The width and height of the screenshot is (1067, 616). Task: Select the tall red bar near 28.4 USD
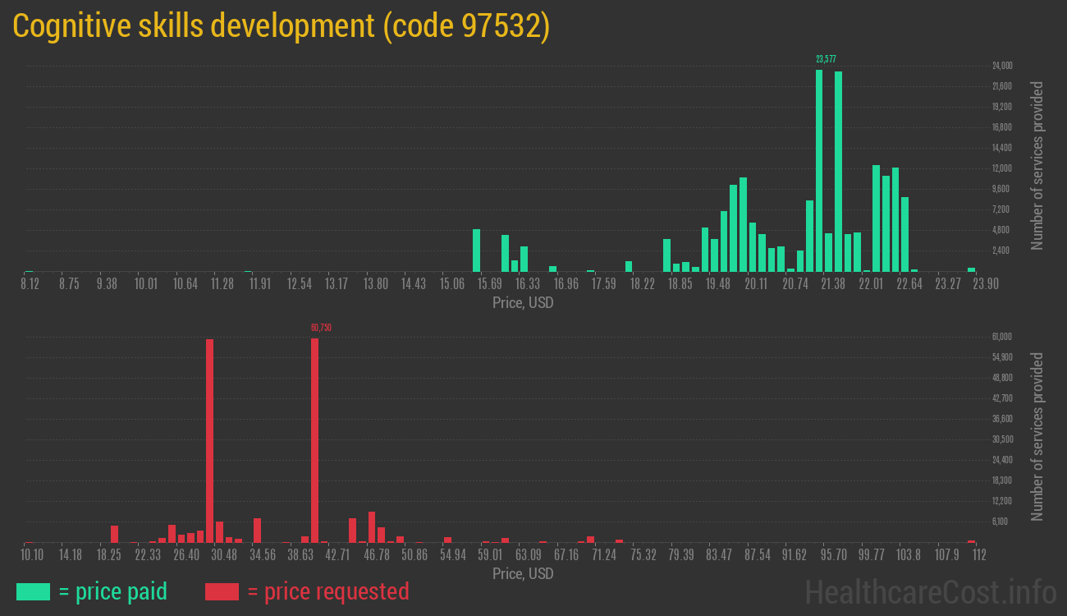pyautogui.click(x=210, y=440)
